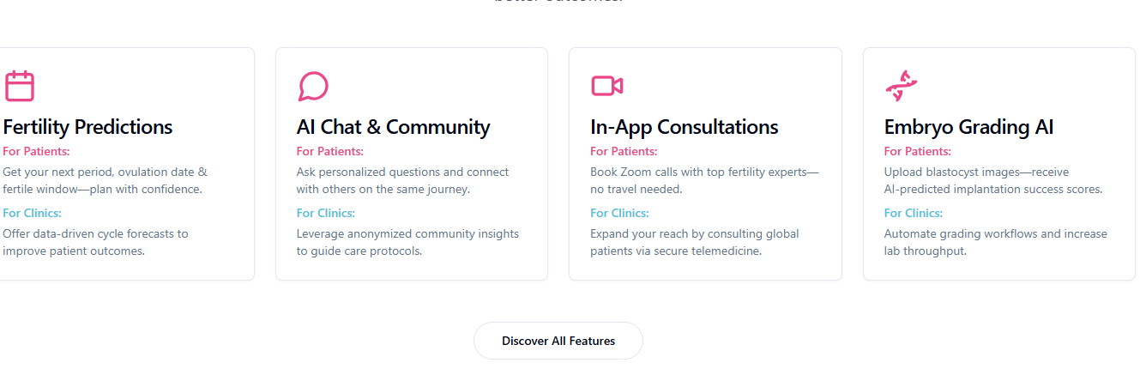Click For Clinics label under In-App Consultations

click(x=619, y=213)
